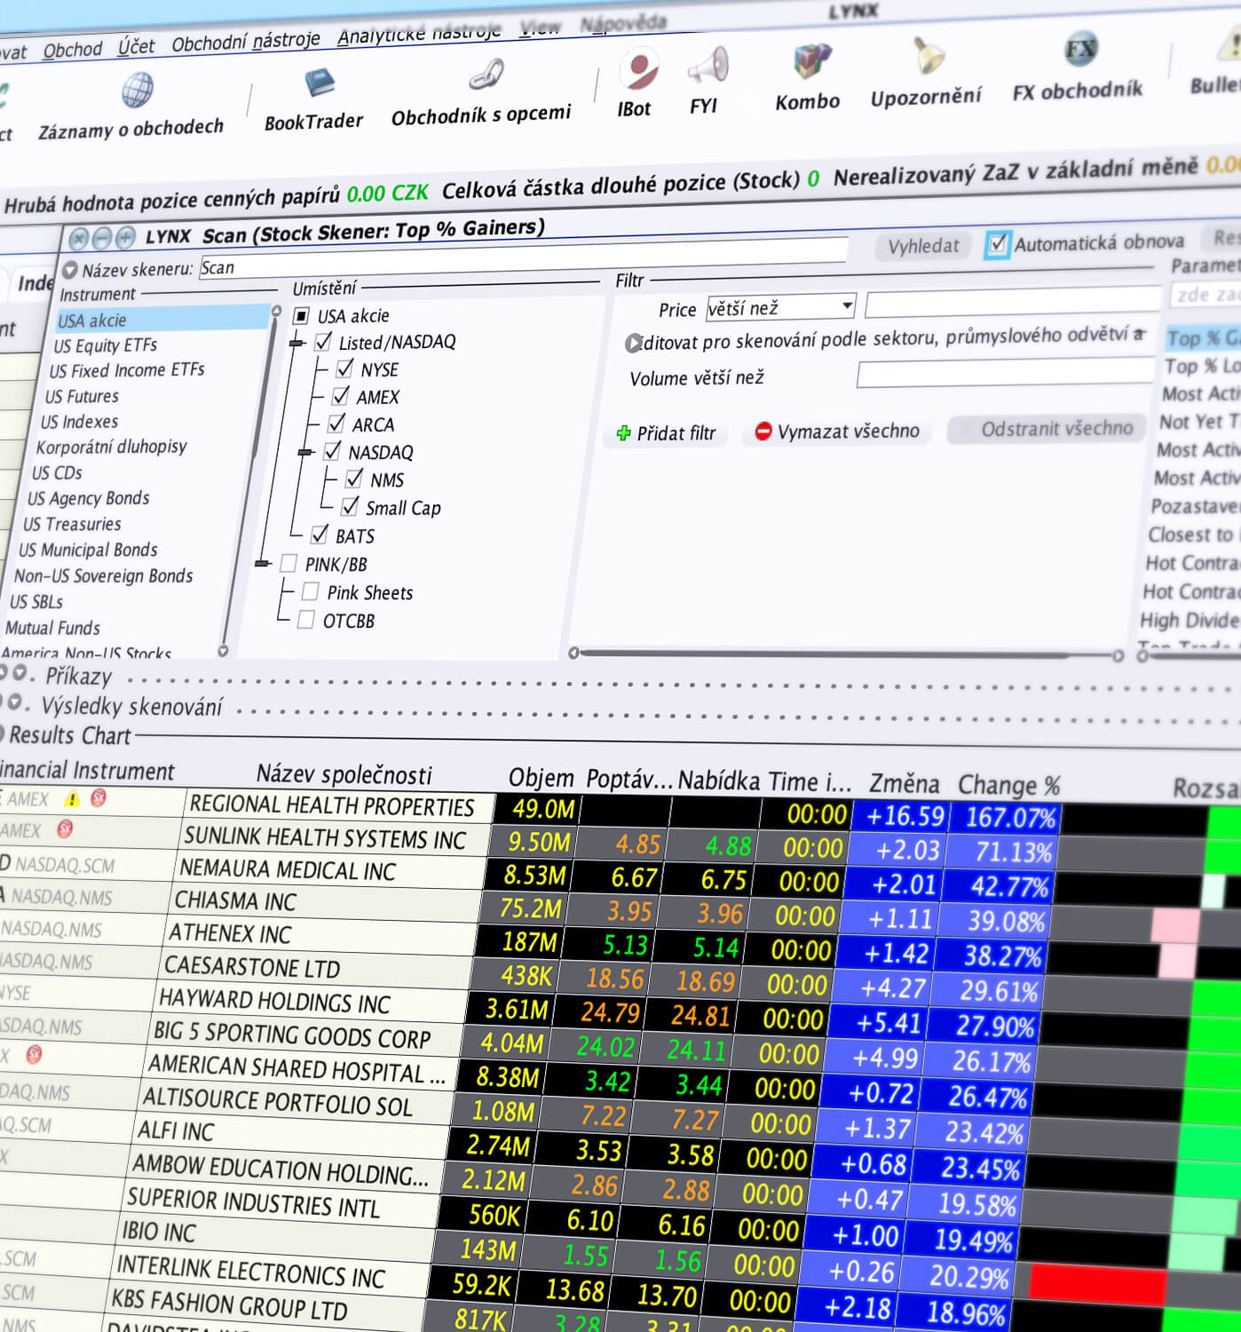Check the OTCBB checkbox
This screenshot has width=1241, height=1332.
306,620
